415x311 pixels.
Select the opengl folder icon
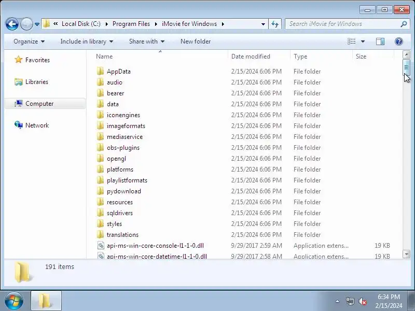pyautogui.click(x=100, y=158)
